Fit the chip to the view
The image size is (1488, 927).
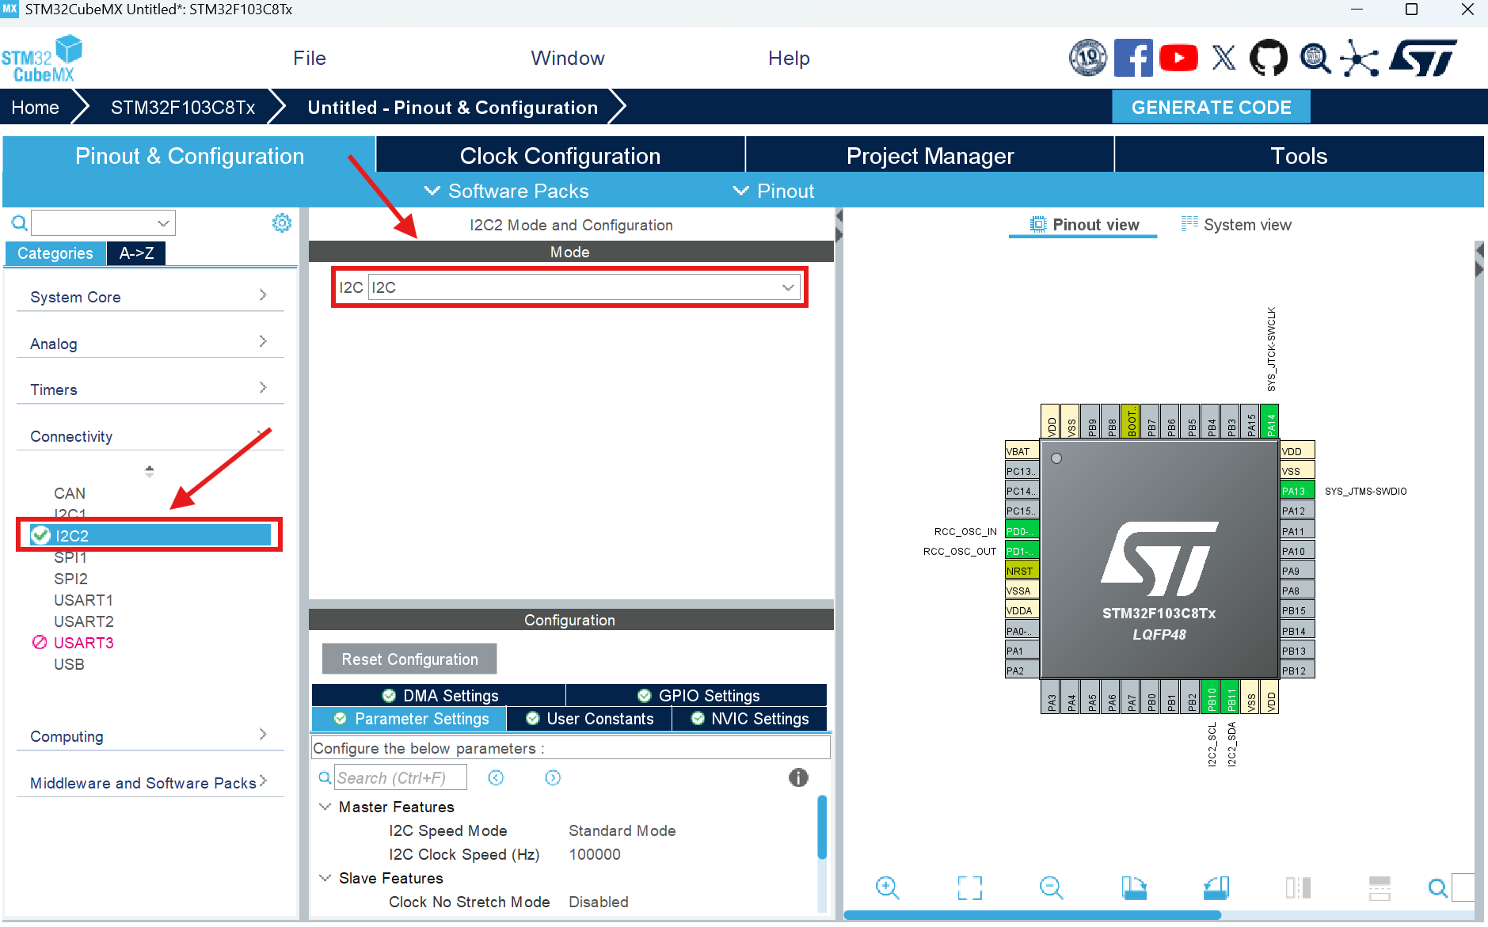point(969,888)
